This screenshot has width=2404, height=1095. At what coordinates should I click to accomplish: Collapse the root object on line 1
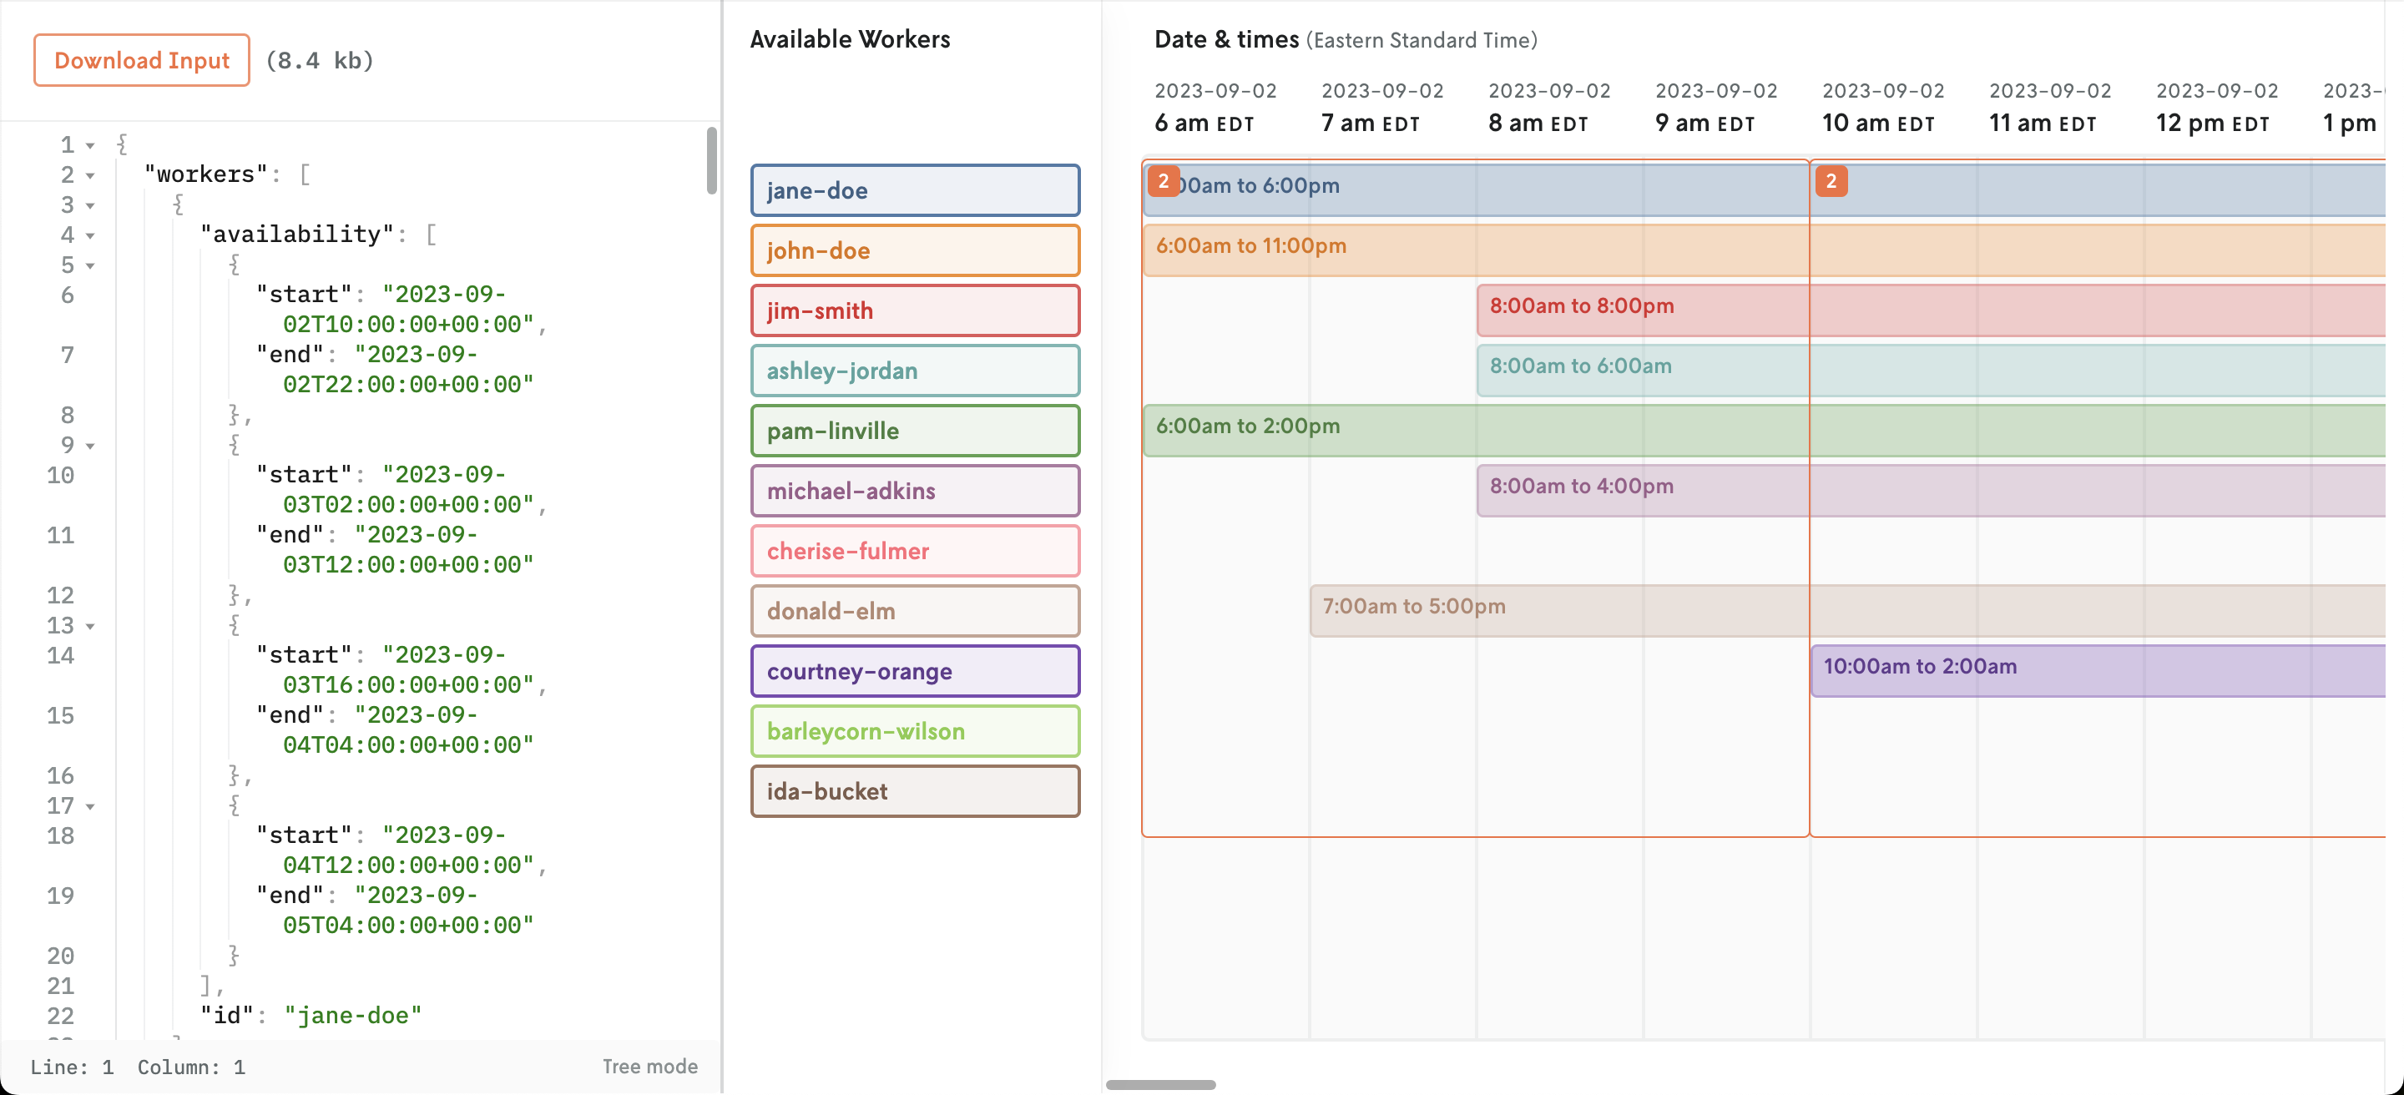[x=90, y=145]
